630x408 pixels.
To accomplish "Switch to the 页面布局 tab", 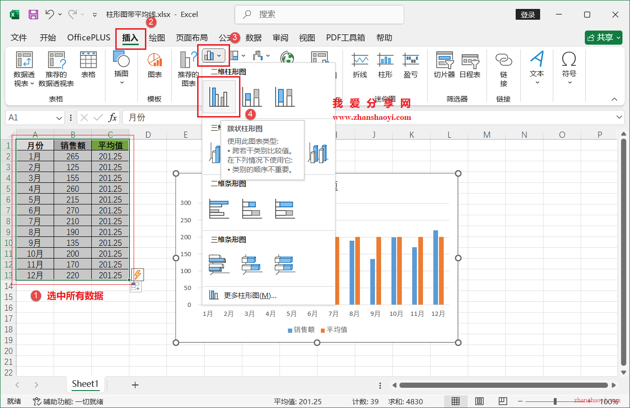I will coord(191,38).
